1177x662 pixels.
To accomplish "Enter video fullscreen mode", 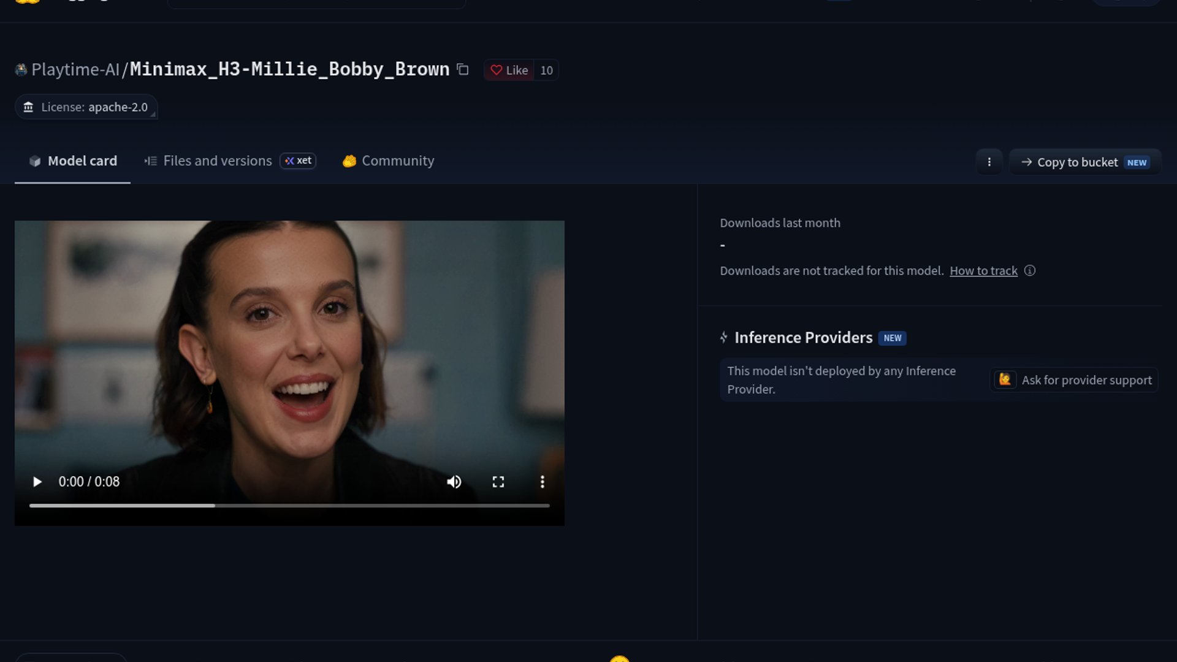I will pos(498,482).
